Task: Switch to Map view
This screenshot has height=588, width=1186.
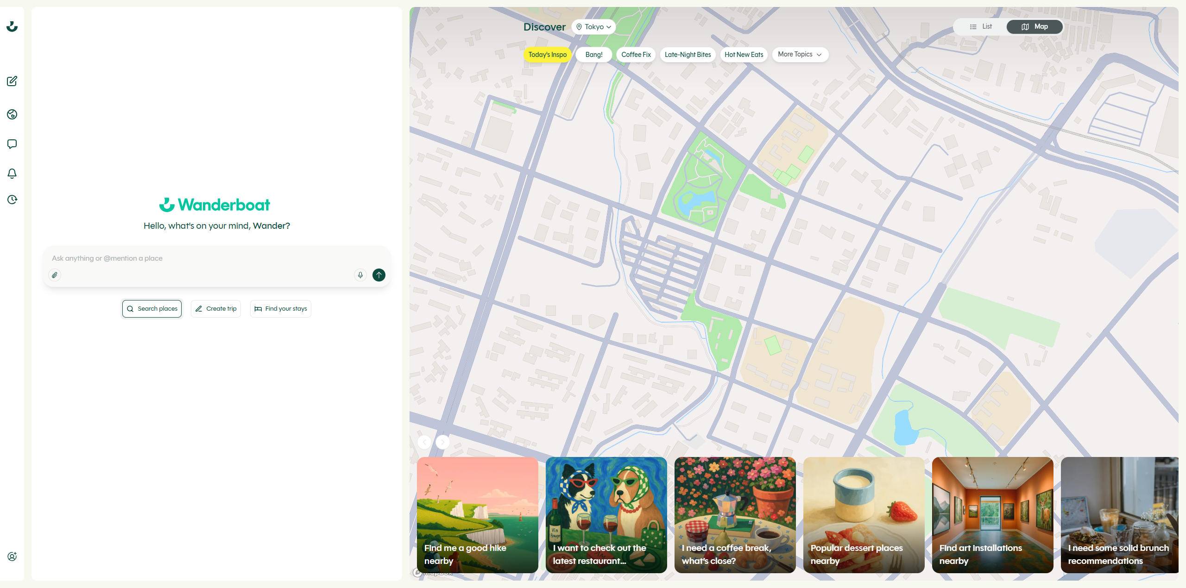Action: 1035,26
